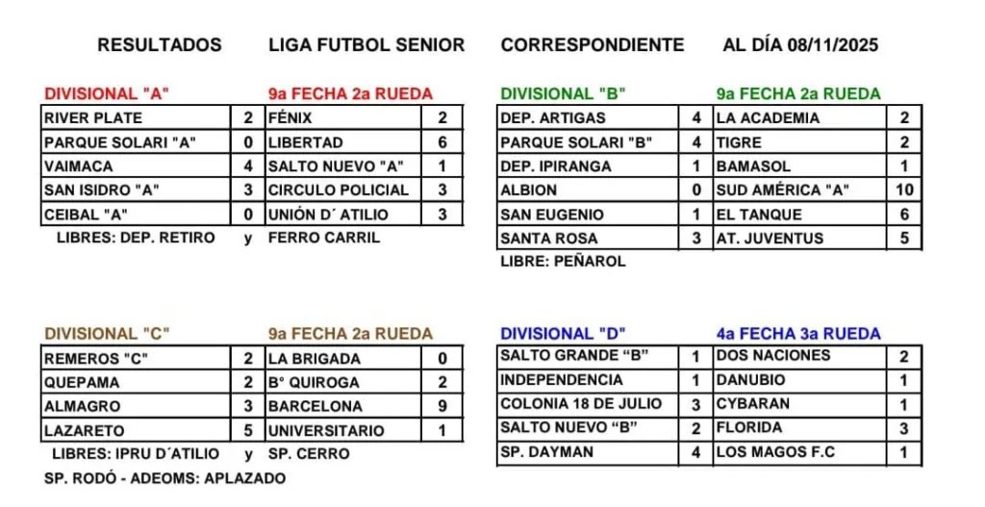Click the DIVISIONAL "D" blue heading
Screen dimensions: 985x507
click(x=563, y=334)
